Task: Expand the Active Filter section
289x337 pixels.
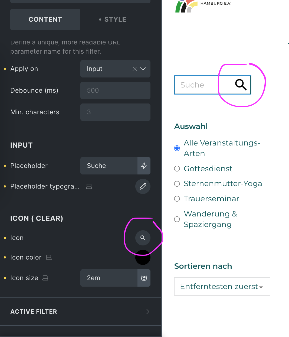Action: [81, 312]
